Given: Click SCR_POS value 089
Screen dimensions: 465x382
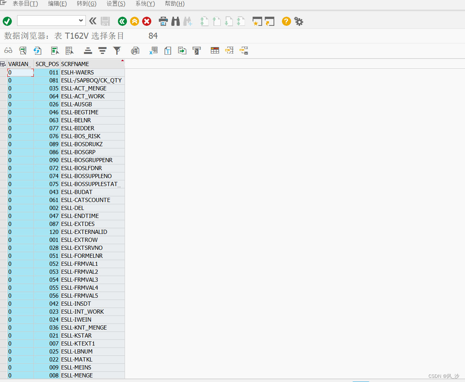Looking at the screenshot, I should [47, 144].
